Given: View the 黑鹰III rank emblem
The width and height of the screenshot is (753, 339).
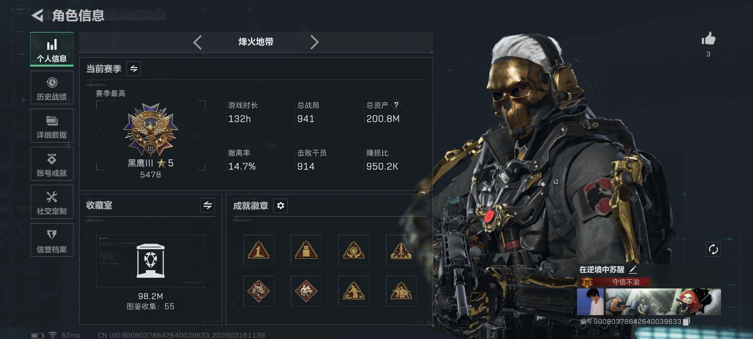Looking at the screenshot, I should (151, 130).
